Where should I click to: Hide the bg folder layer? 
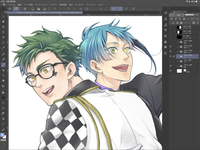(171, 66)
